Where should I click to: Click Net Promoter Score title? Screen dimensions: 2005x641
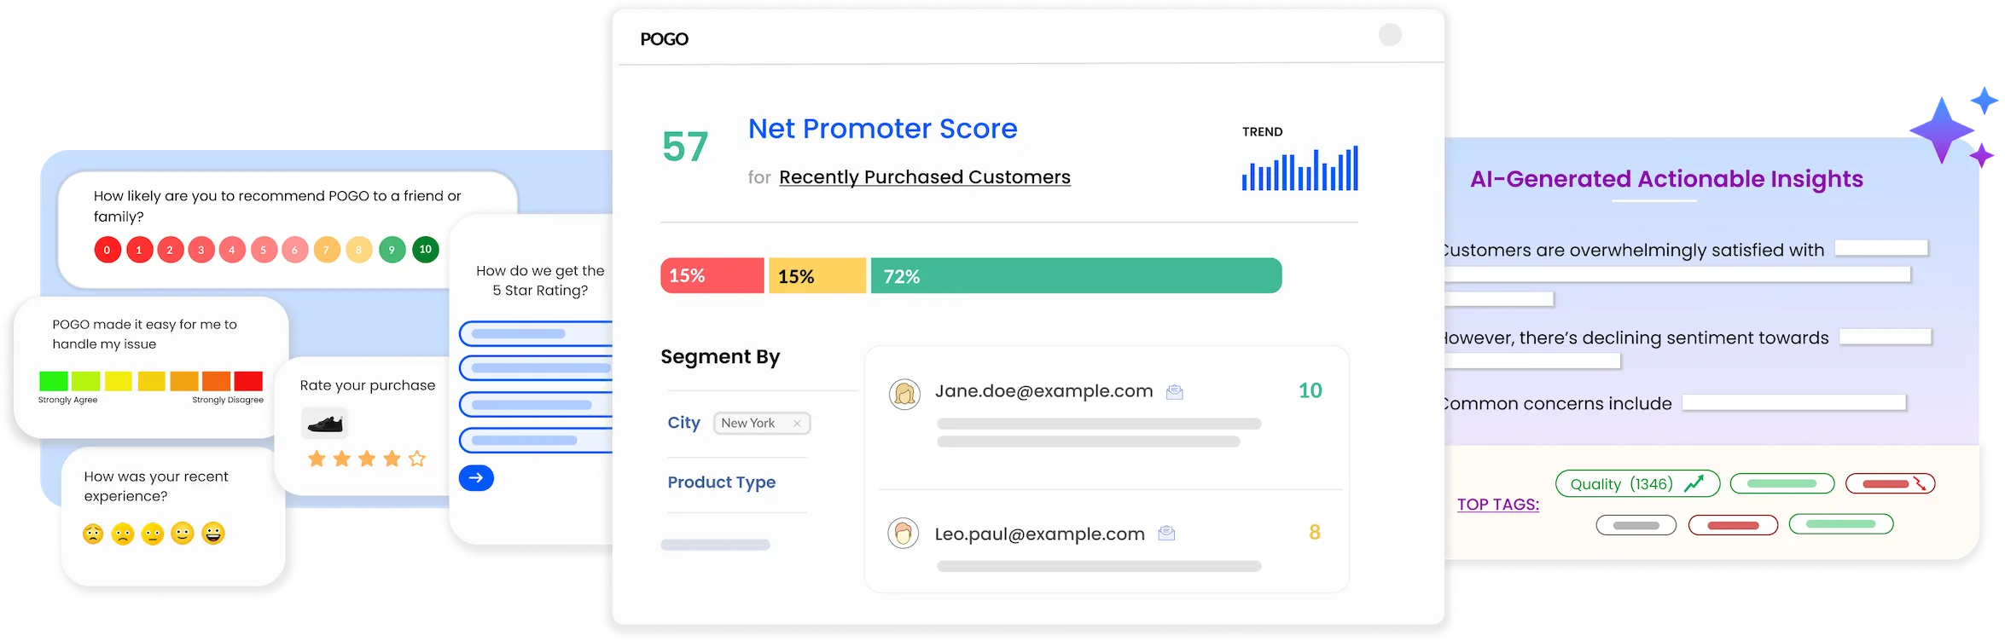(883, 129)
